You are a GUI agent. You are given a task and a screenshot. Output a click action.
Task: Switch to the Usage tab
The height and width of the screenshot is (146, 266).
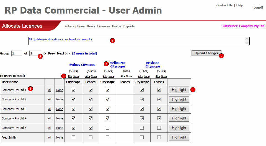tap(117, 26)
